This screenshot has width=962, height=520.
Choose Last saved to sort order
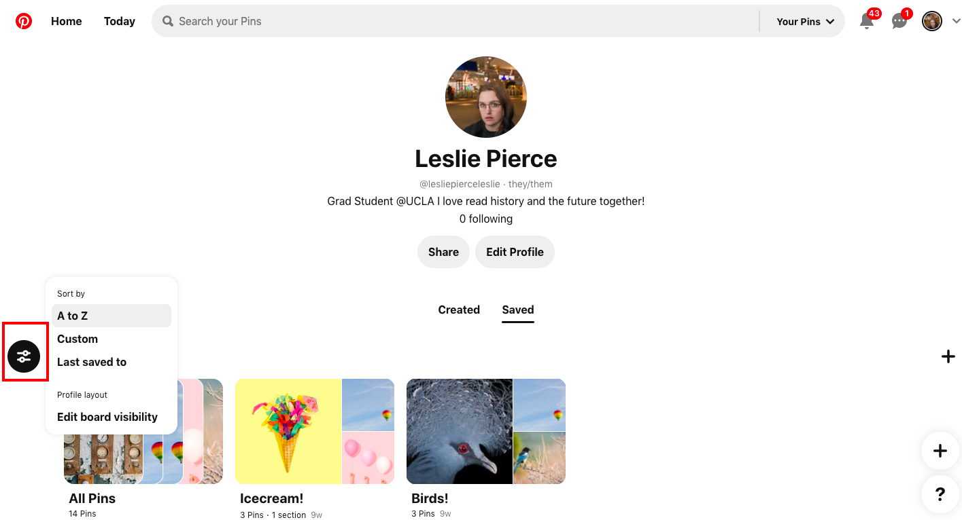point(92,362)
